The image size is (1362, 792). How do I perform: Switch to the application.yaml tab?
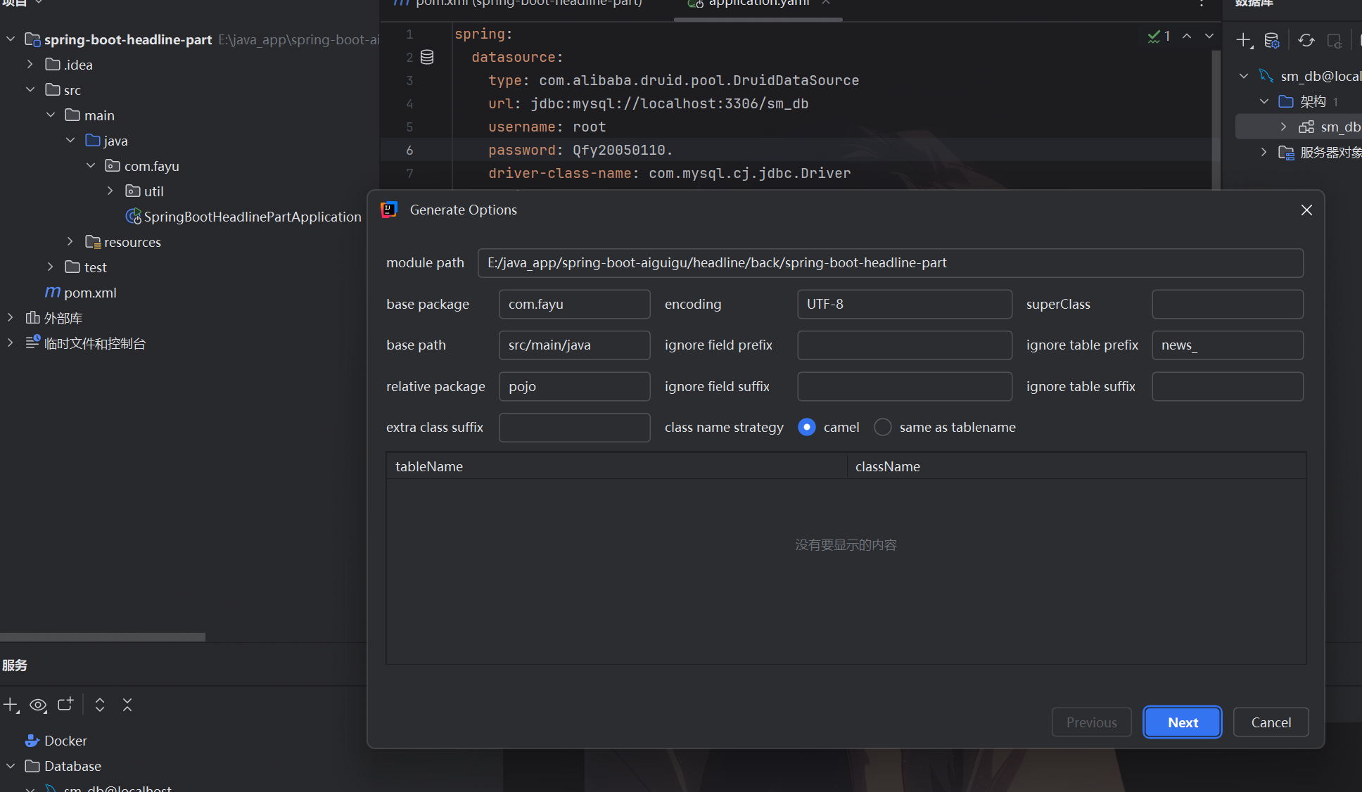[758, 4]
